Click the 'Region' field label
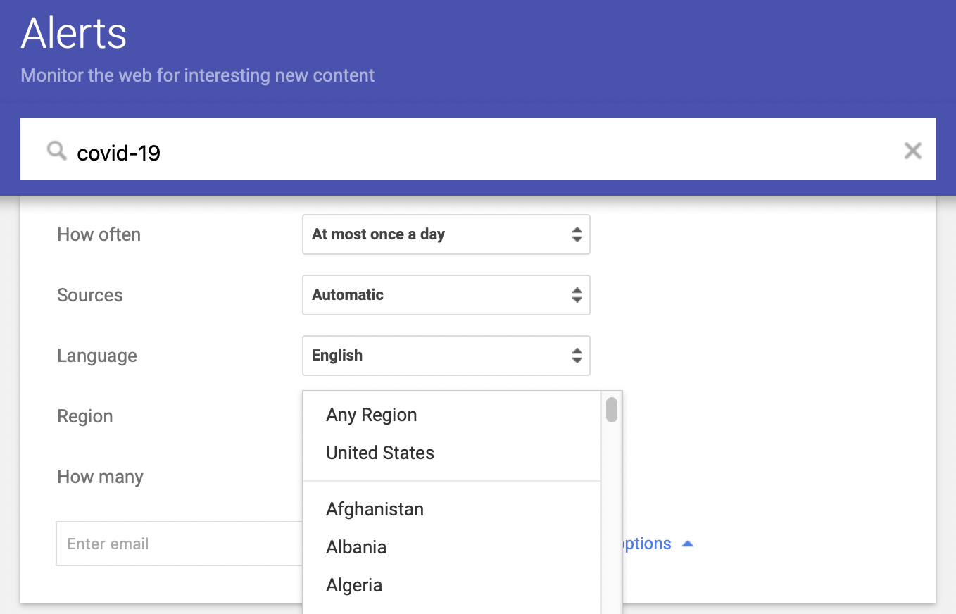Image resolution: width=956 pixels, height=614 pixels. 85,416
